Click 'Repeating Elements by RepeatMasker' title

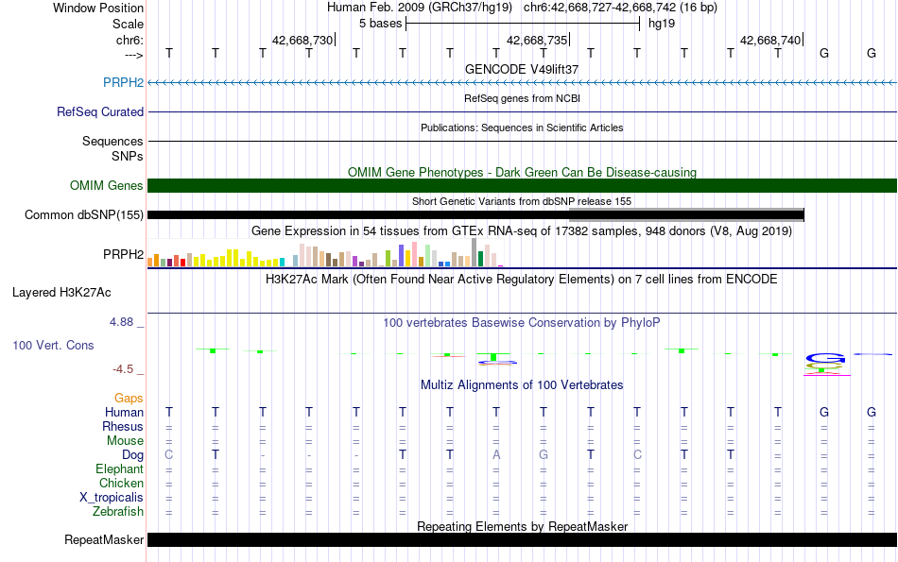[x=522, y=526]
